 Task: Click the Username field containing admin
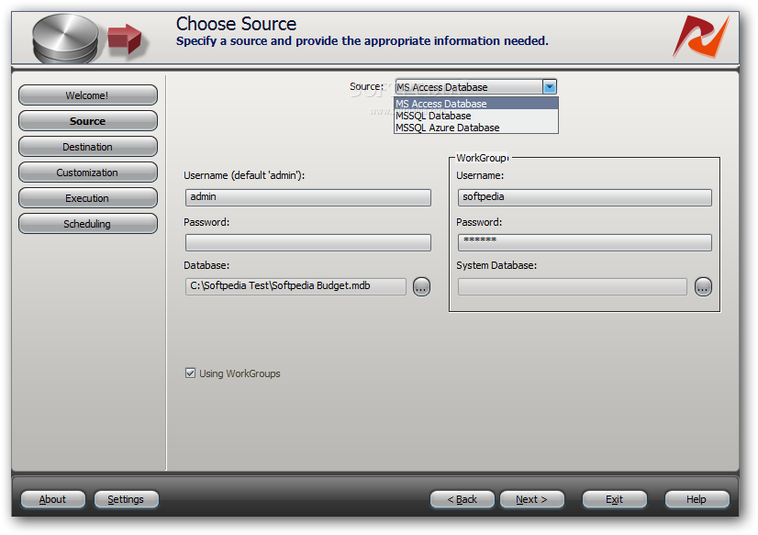[x=308, y=197]
